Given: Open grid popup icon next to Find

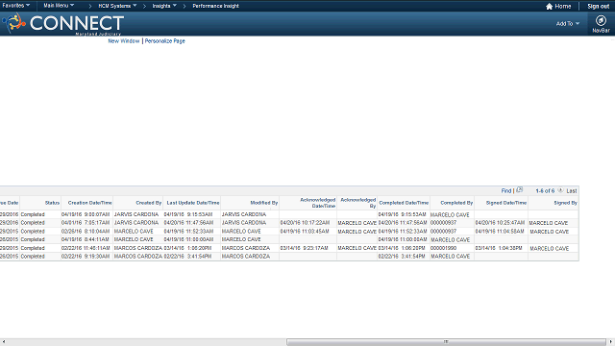Looking at the screenshot, I should [520, 190].
